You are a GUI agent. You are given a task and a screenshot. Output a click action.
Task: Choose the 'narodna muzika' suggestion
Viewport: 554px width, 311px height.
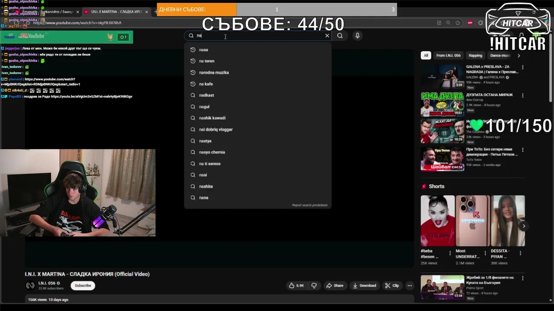point(258,73)
